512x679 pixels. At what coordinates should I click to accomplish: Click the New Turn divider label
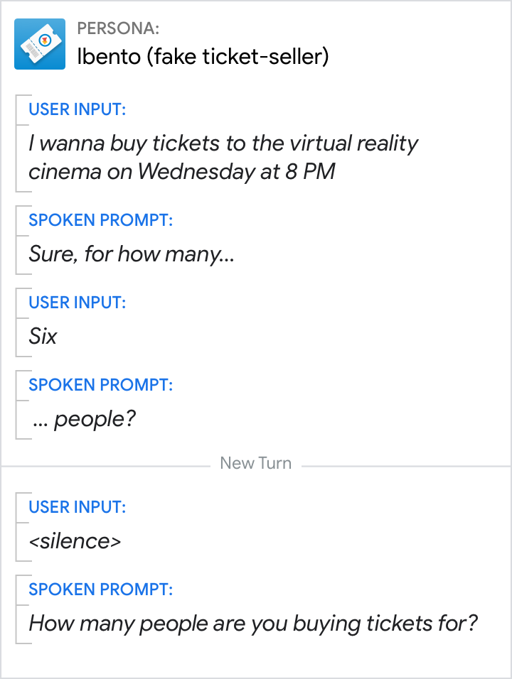pyautogui.click(x=255, y=463)
